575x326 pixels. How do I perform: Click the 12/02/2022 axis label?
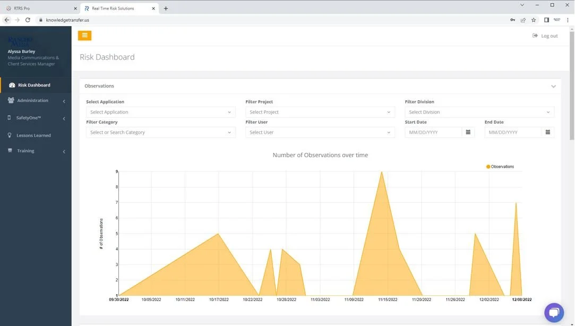click(489, 299)
